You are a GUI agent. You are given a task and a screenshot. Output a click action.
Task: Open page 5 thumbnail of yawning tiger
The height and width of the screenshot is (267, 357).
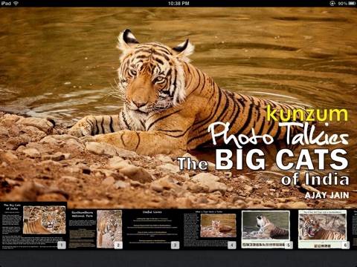click(x=266, y=229)
